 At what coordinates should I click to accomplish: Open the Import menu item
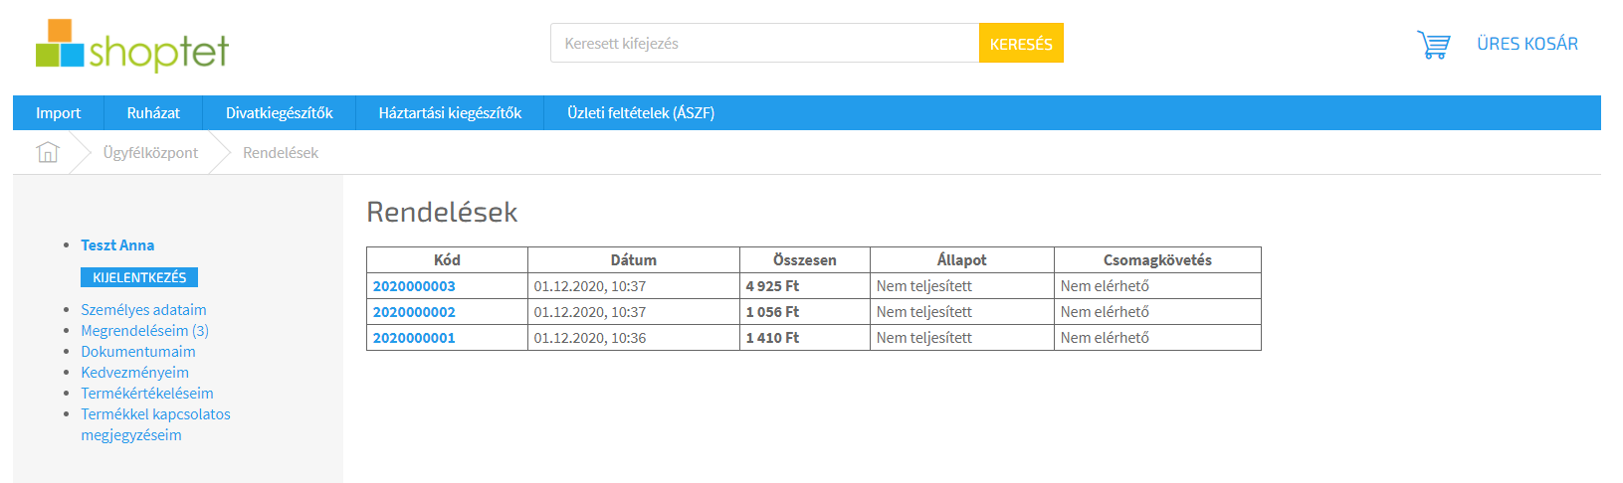(x=58, y=112)
